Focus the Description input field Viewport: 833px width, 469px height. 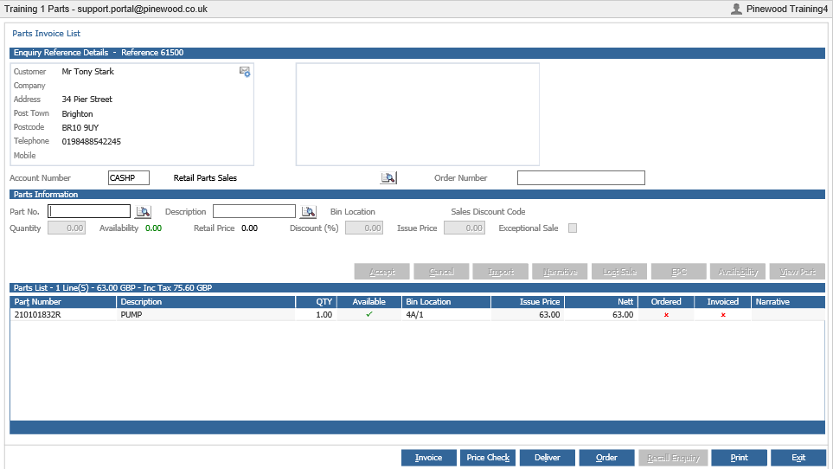pyautogui.click(x=254, y=211)
